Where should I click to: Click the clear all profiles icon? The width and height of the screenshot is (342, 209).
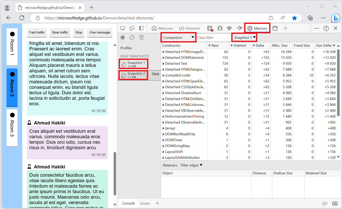click(132, 38)
